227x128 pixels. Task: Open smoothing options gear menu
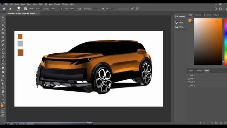point(103,9)
